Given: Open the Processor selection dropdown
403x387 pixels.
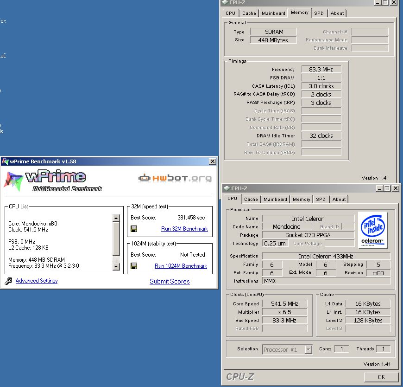Looking at the screenshot, I should [308, 349].
